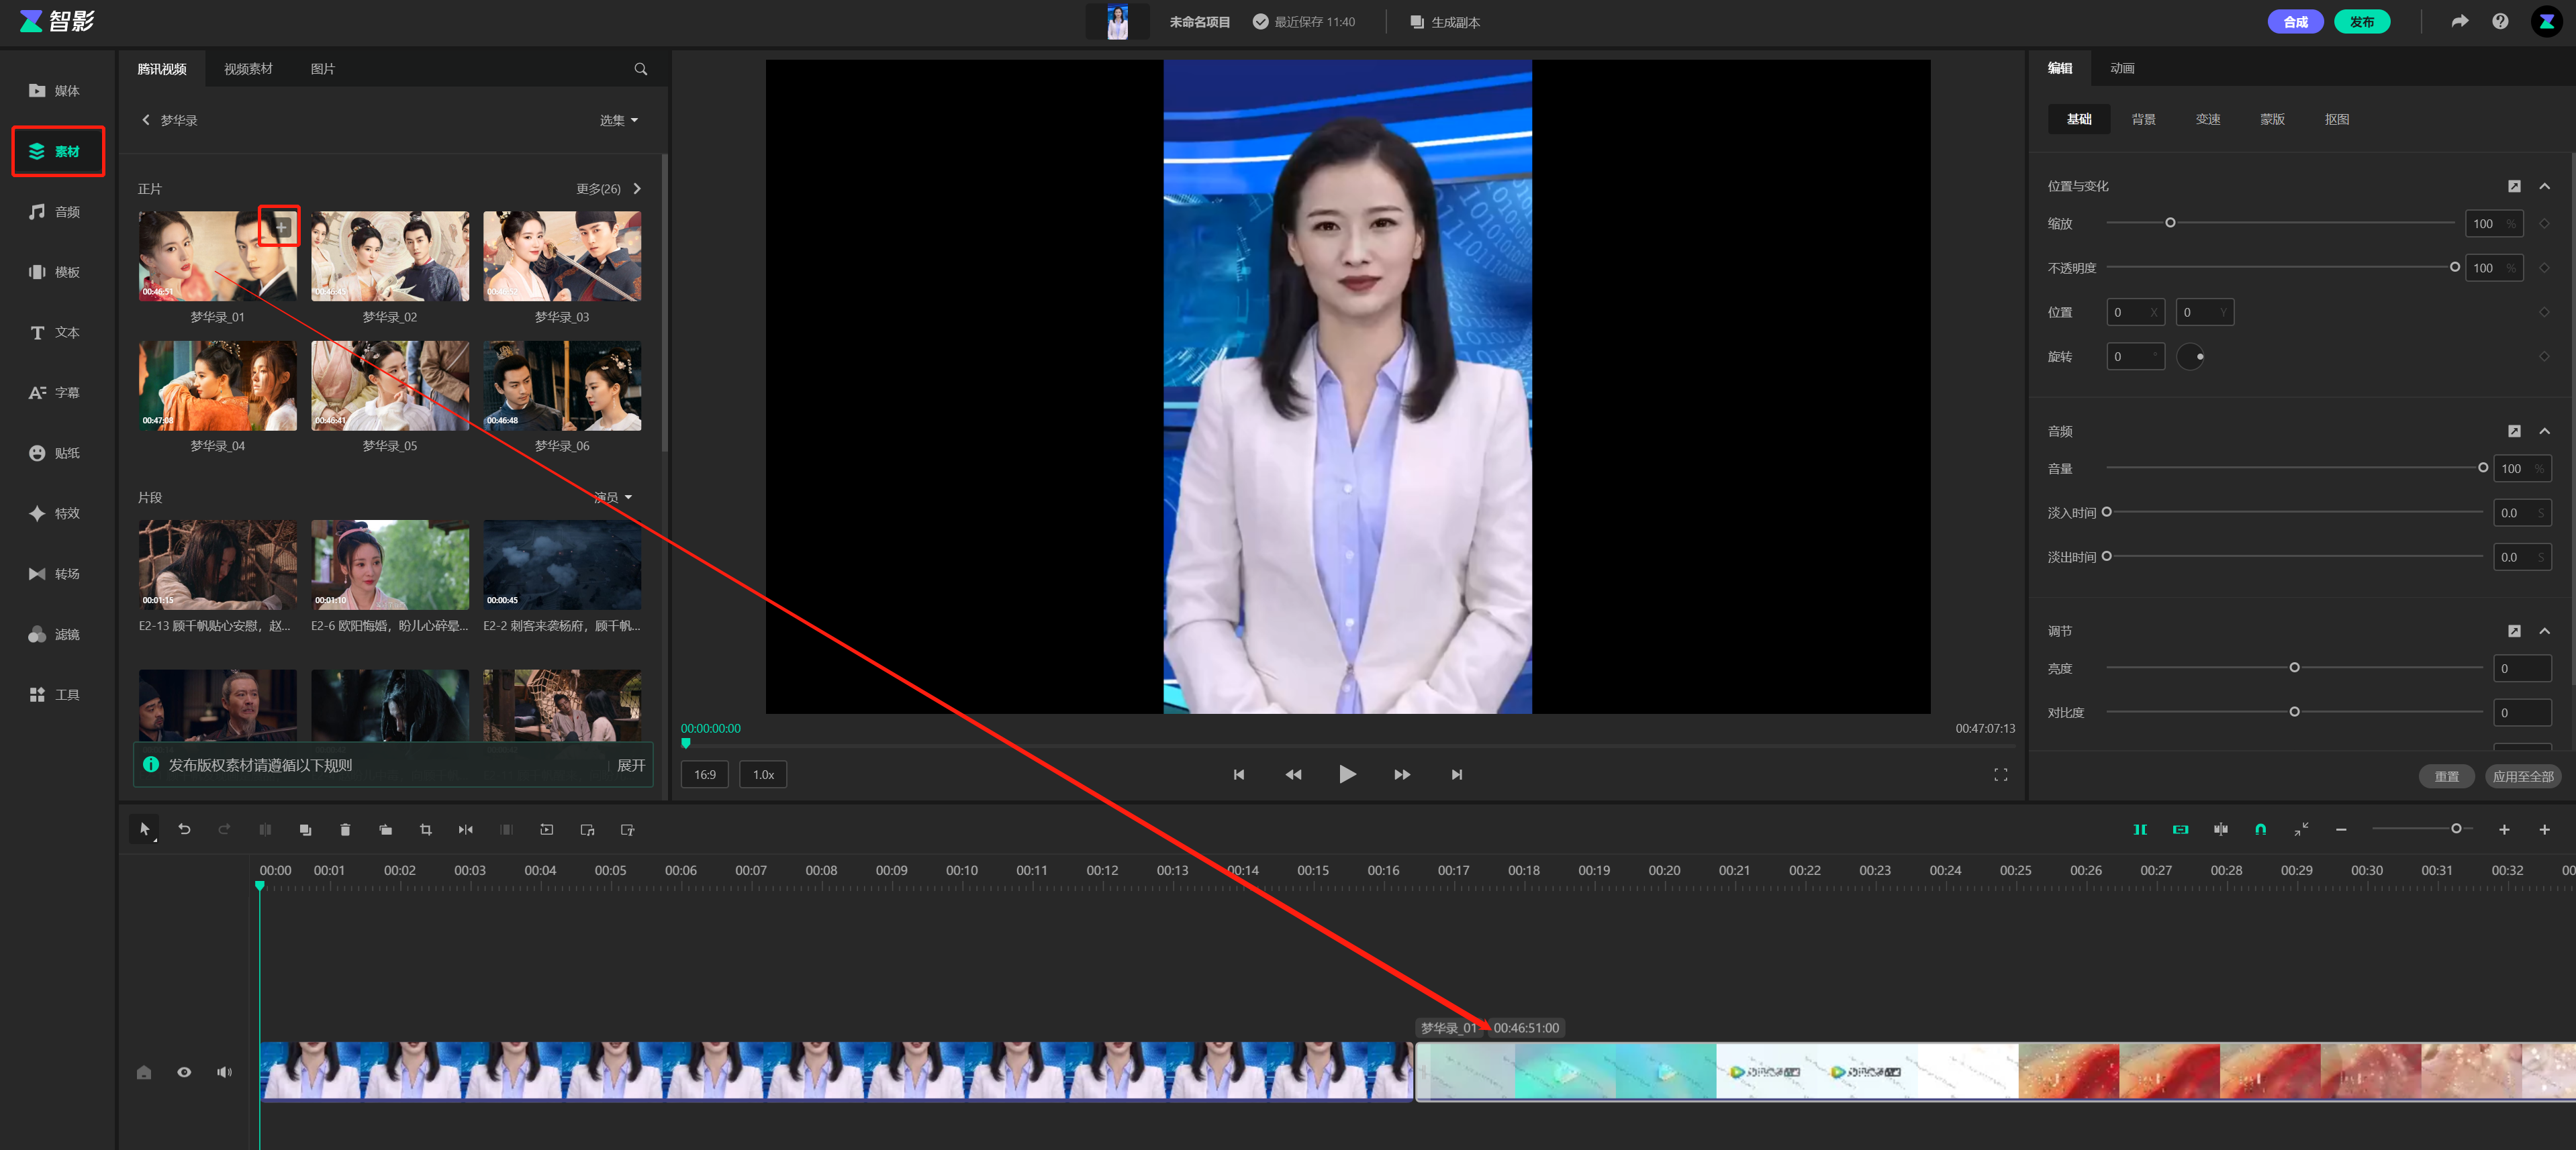Collapse the 音频 section chevron
2576x1150 pixels.
click(x=2545, y=431)
